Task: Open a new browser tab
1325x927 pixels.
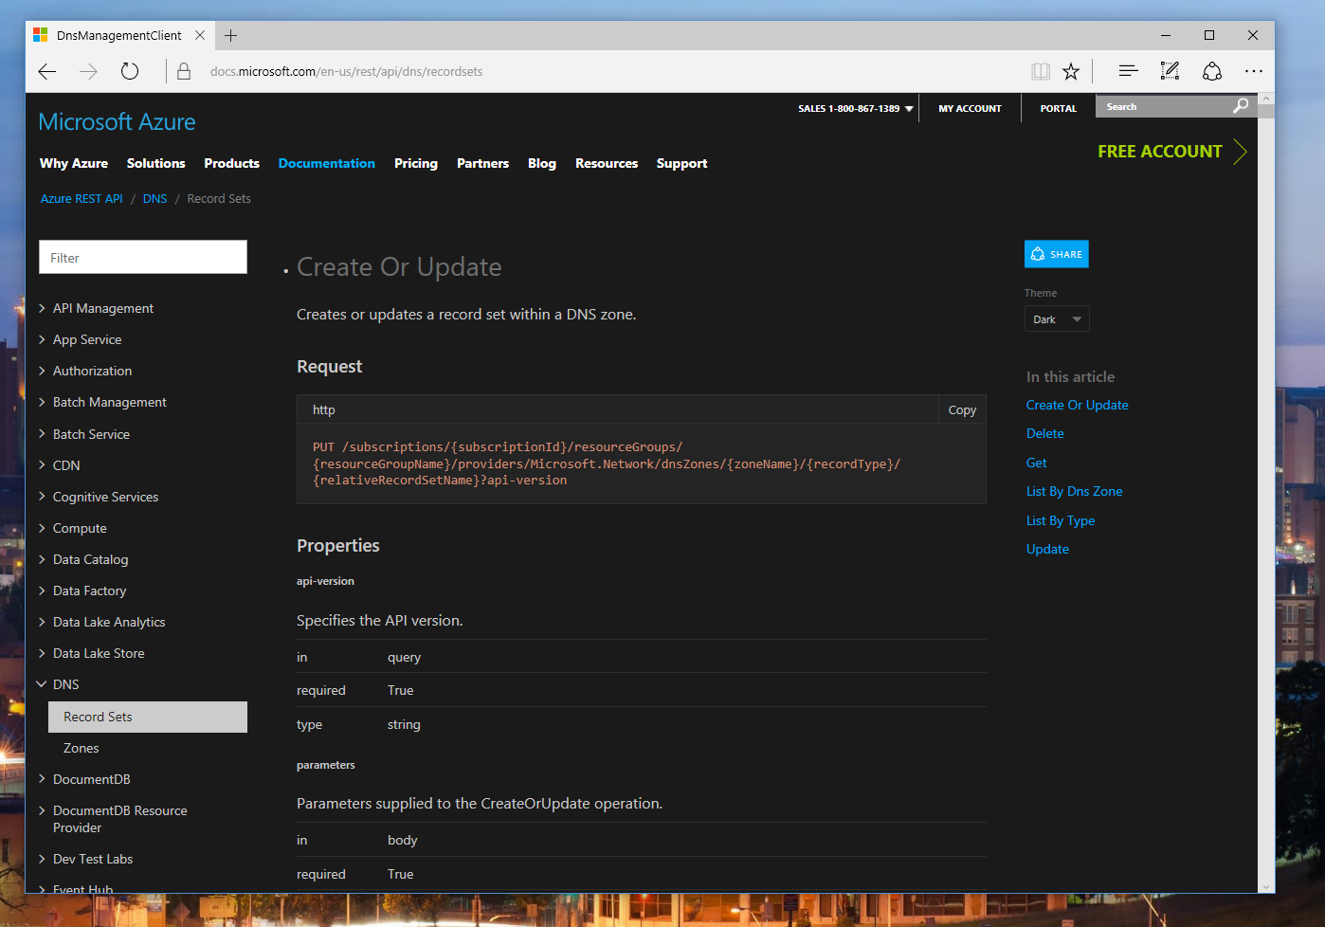Action: click(230, 35)
